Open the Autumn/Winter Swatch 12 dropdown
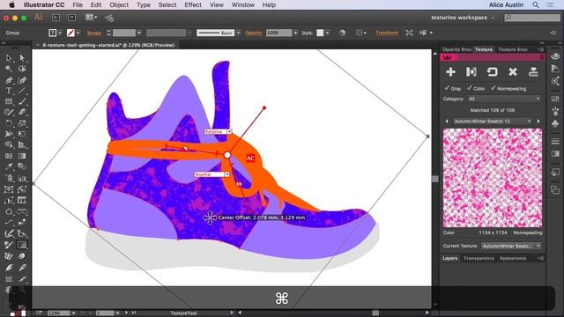The image size is (564, 317). [492, 122]
